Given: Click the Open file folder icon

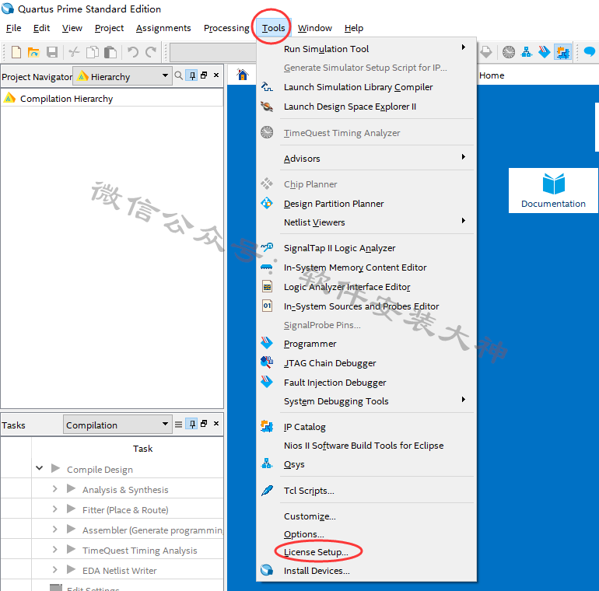Looking at the screenshot, I should point(33,52).
